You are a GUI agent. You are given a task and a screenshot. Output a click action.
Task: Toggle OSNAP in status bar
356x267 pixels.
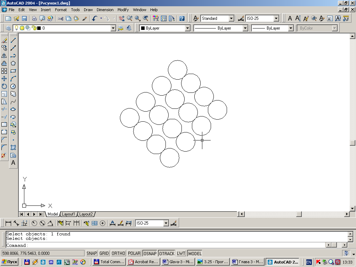click(x=150, y=253)
